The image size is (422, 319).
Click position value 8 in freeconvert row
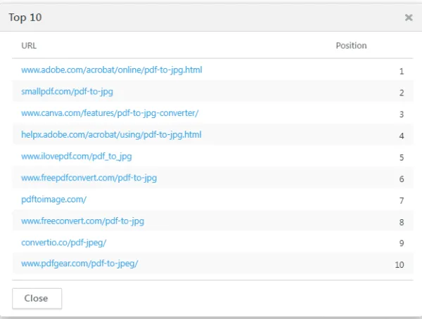click(402, 222)
